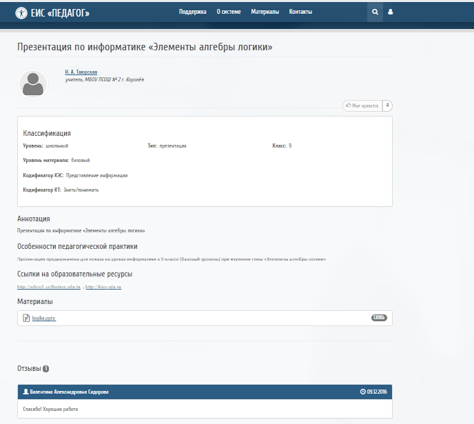The width and height of the screenshot is (474, 424).
Task: Click the reviewer person icon before Валентина Александровна
Action: 25,392
